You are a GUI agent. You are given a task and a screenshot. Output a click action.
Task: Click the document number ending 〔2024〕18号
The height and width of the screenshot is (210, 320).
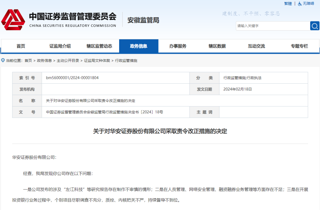point(105,112)
